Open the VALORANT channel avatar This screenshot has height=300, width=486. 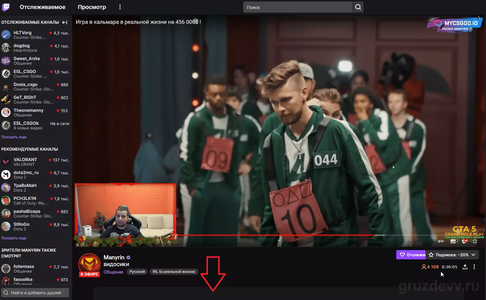tap(6, 162)
